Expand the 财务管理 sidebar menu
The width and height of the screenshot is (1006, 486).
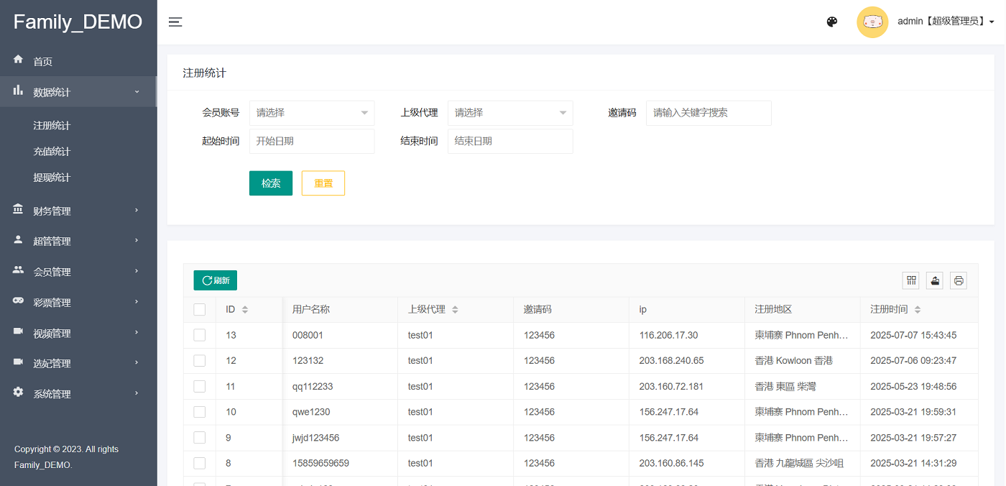point(78,211)
